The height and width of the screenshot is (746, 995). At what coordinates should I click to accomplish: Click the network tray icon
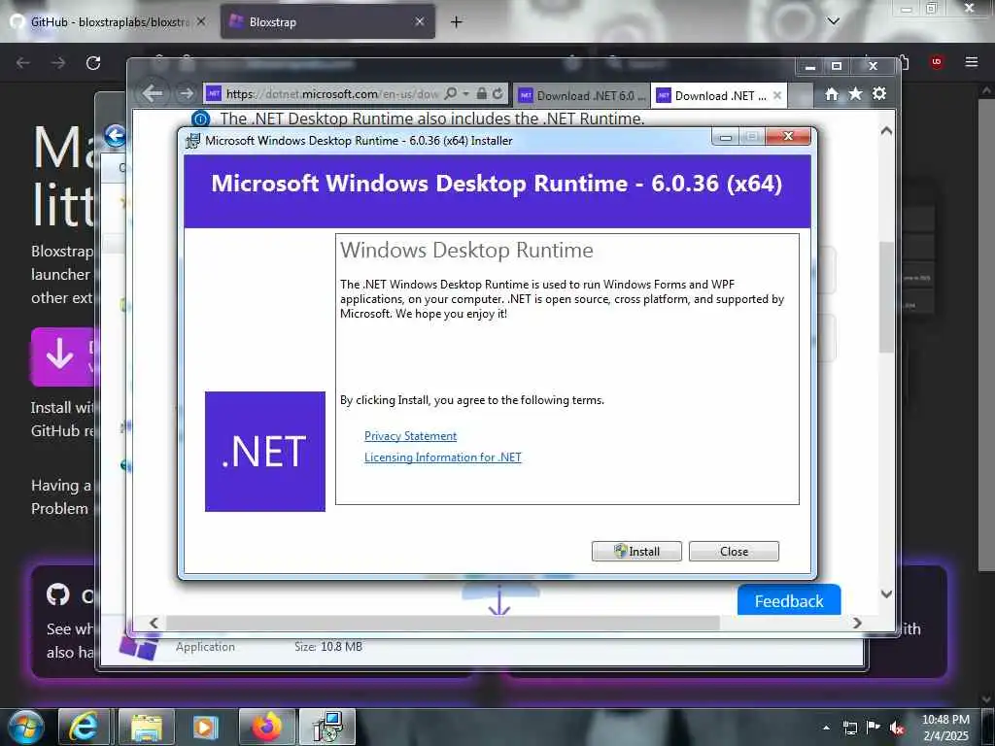pos(849,728)
